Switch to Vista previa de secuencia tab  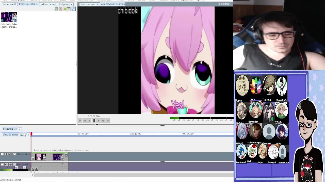113,4
